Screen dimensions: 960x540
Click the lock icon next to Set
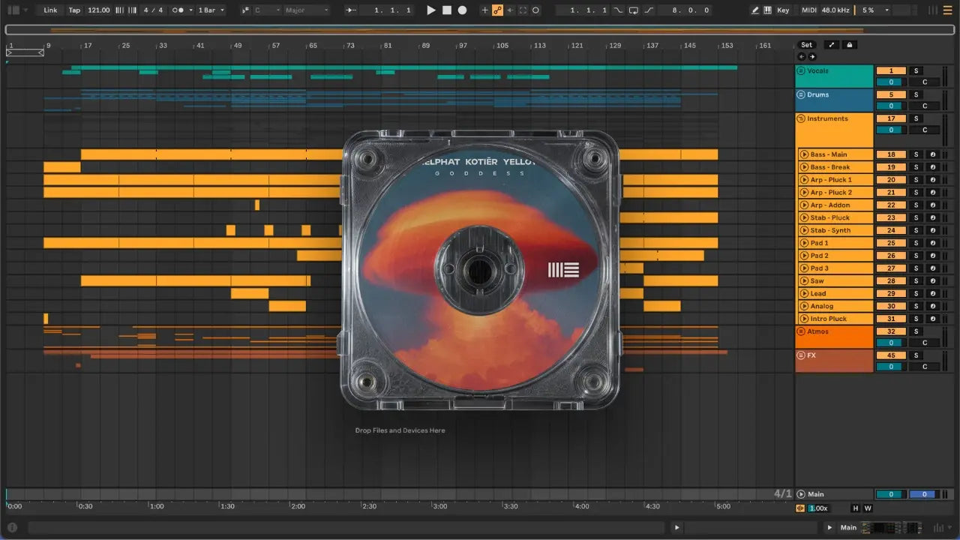click(850, 45)
